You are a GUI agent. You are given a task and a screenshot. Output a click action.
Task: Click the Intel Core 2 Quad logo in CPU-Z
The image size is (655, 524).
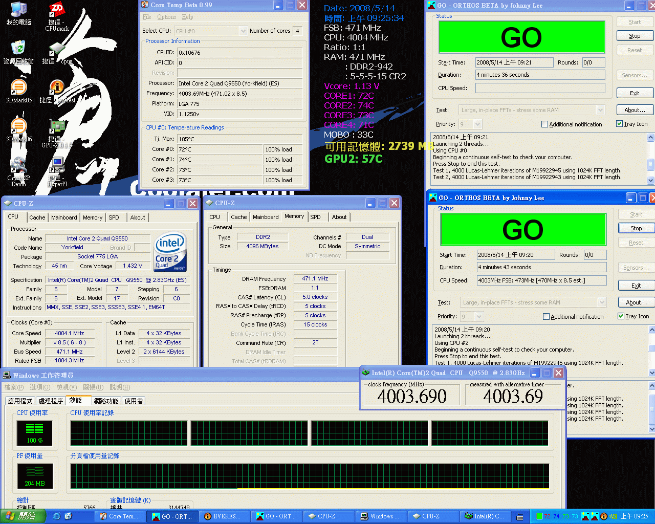coord(170,252)
